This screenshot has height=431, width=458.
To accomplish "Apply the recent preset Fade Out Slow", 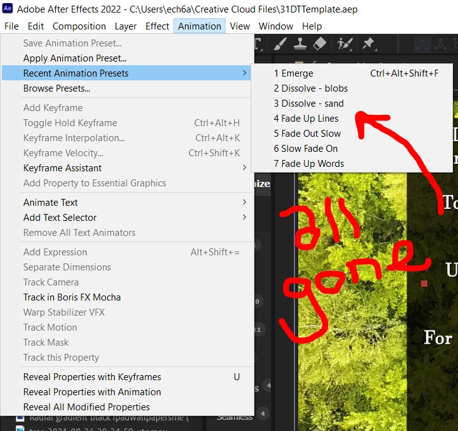I will pos(352,134).
